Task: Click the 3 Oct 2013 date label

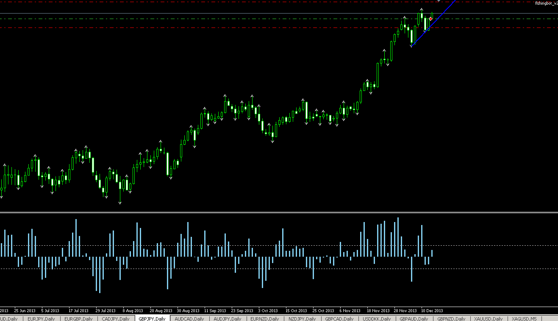Action: click(x=268, y=310)
